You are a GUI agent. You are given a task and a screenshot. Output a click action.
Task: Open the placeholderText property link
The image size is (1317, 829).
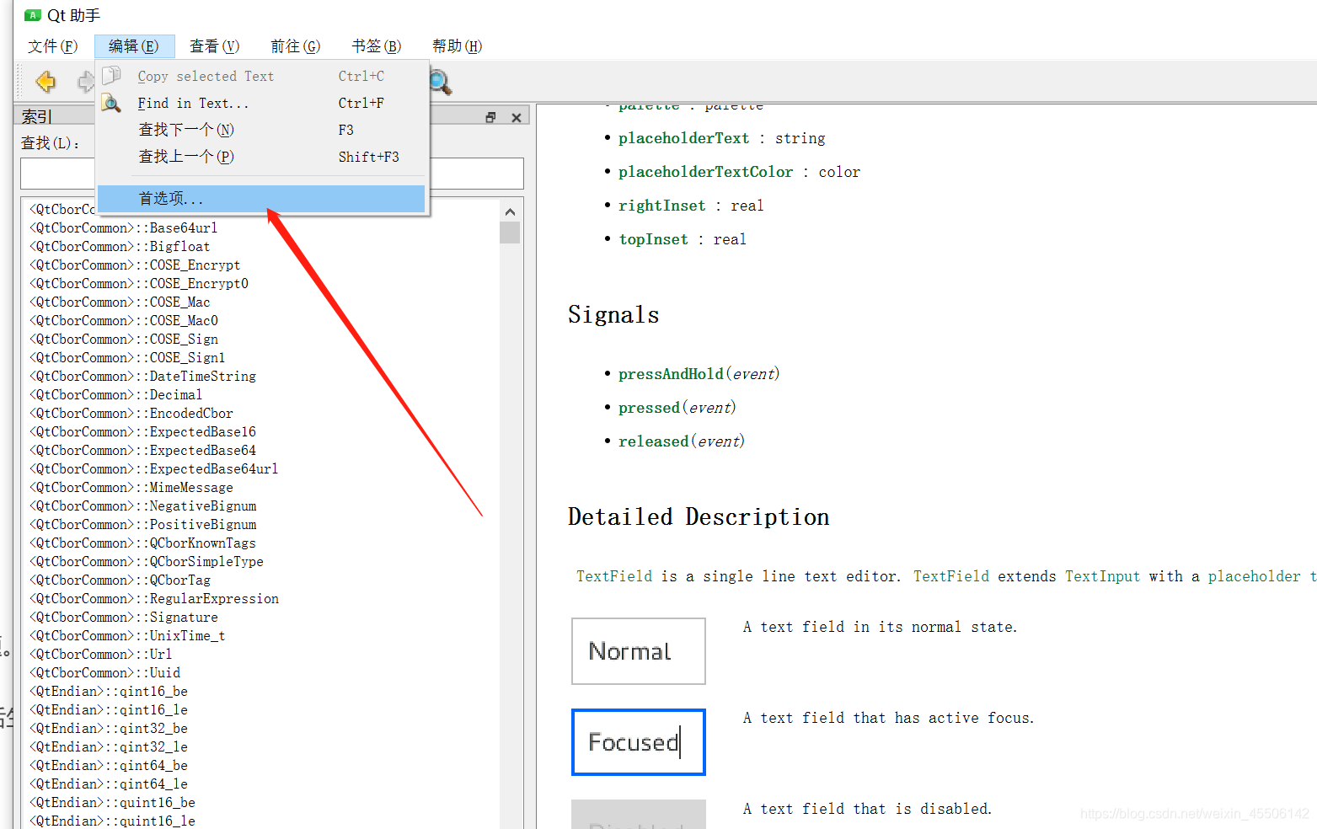coord(683,138)
